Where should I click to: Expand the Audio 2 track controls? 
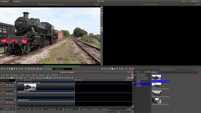[15, 100]
